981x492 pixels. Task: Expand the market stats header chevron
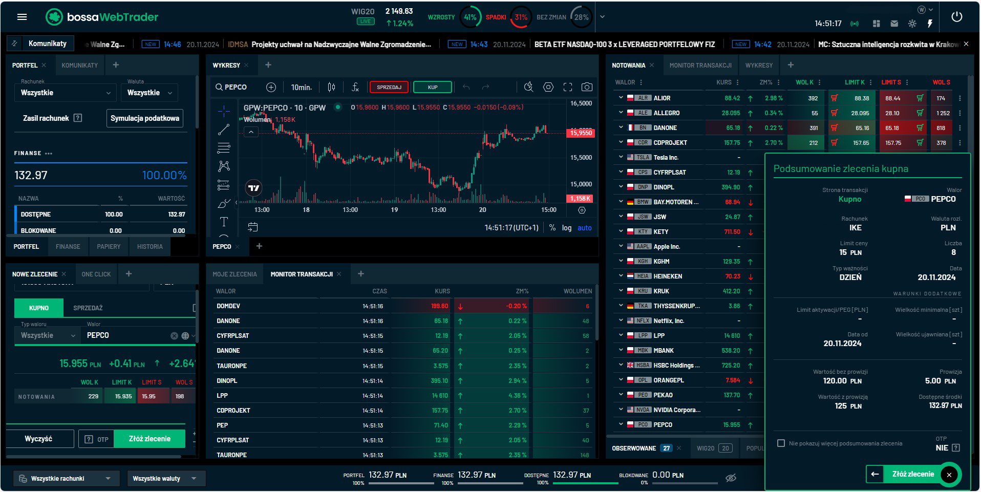point(602,17)
